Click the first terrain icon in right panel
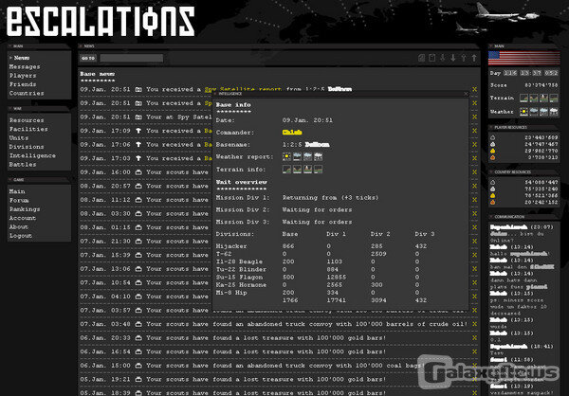569x396 pixels. click(x=523, y=98)
